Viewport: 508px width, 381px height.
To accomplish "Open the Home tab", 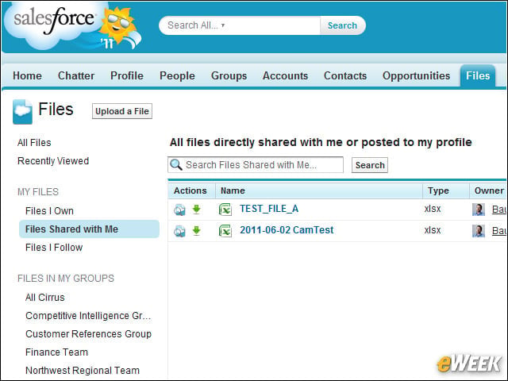I will 27,75.
